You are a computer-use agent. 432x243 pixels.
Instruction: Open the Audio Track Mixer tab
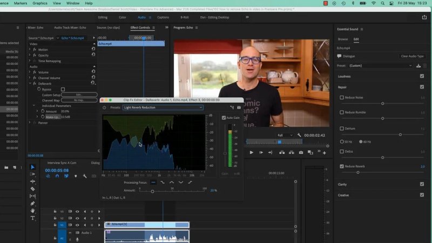coord(70,28)
